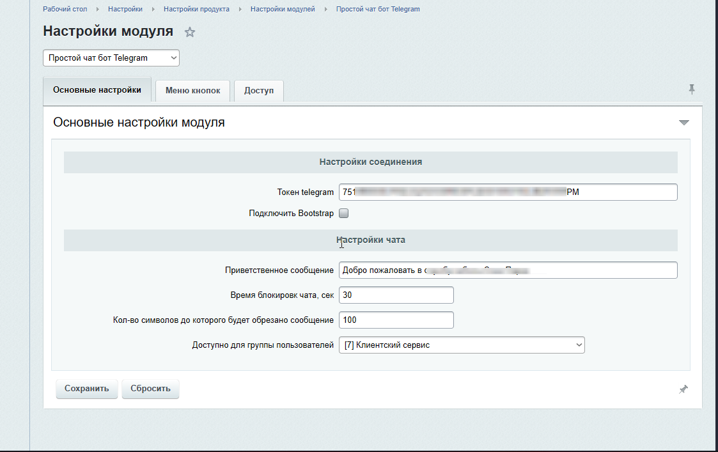Screen dimensions: 718x452
Task: Click the pin icon near the tabs
Action: (691, 90)
